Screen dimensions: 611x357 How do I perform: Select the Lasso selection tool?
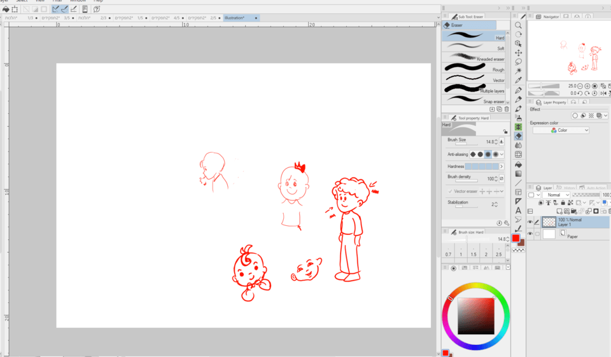tap(518, 62)
